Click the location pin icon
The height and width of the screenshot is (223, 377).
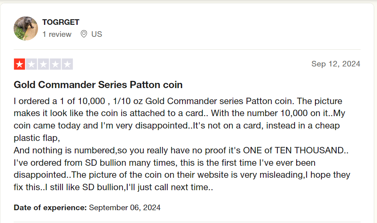[84, 34]
